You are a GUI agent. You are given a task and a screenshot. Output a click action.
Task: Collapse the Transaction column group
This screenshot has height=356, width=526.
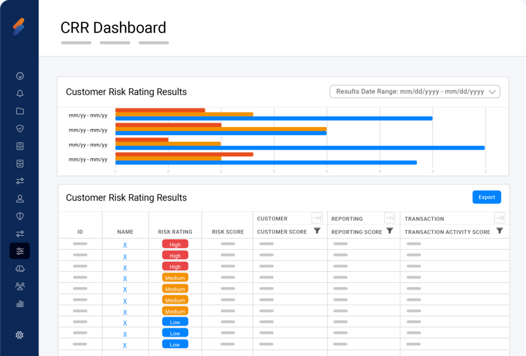click(499, 218)
